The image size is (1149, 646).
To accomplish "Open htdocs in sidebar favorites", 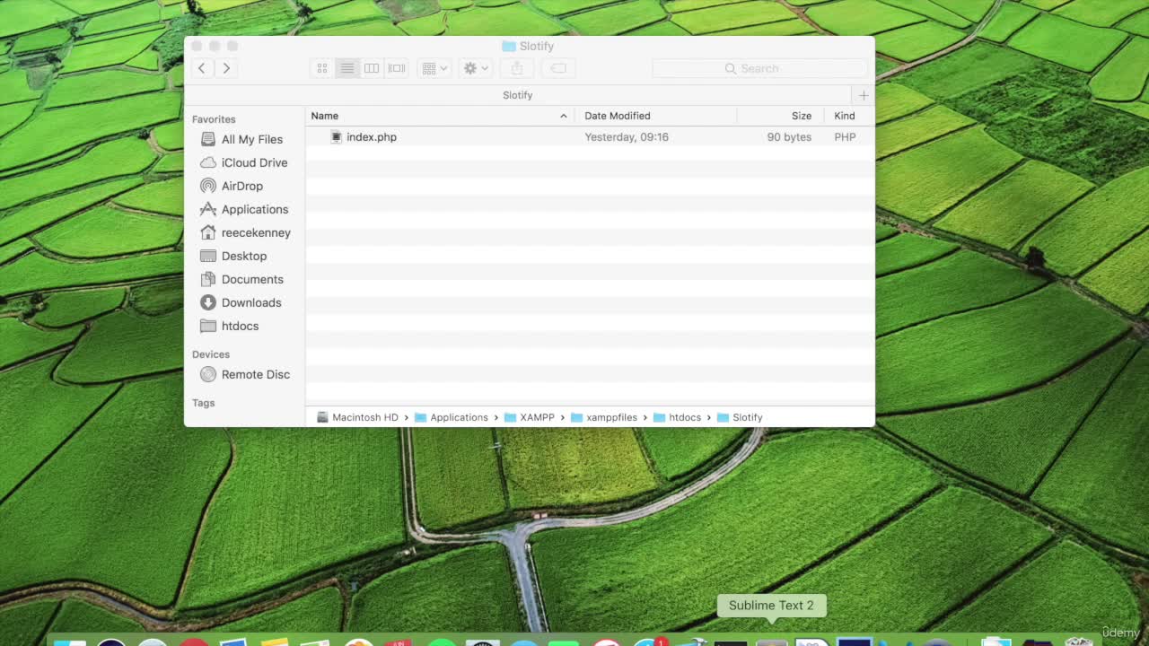I will [230, 326].
